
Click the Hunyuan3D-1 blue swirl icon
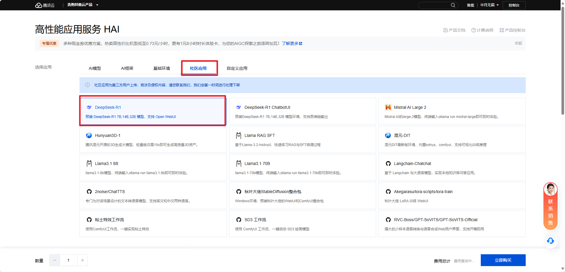(x=89, y=135)
